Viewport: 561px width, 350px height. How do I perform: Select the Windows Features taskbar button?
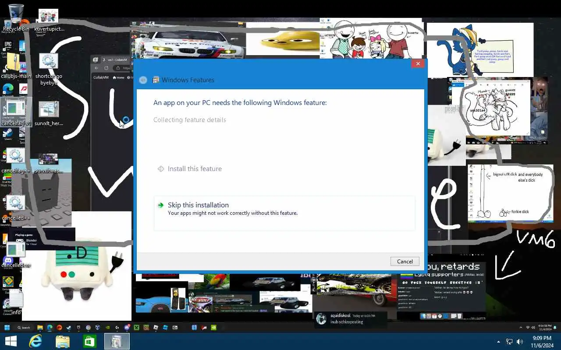pyautogui.click(x=117, y=341)
